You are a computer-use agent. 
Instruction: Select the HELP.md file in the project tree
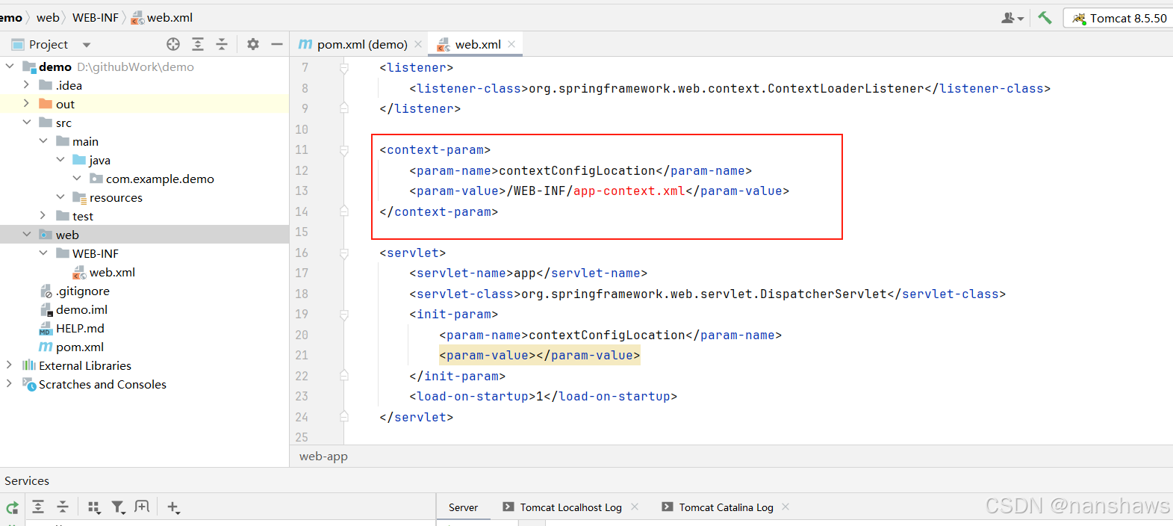(x=80, y=328)
